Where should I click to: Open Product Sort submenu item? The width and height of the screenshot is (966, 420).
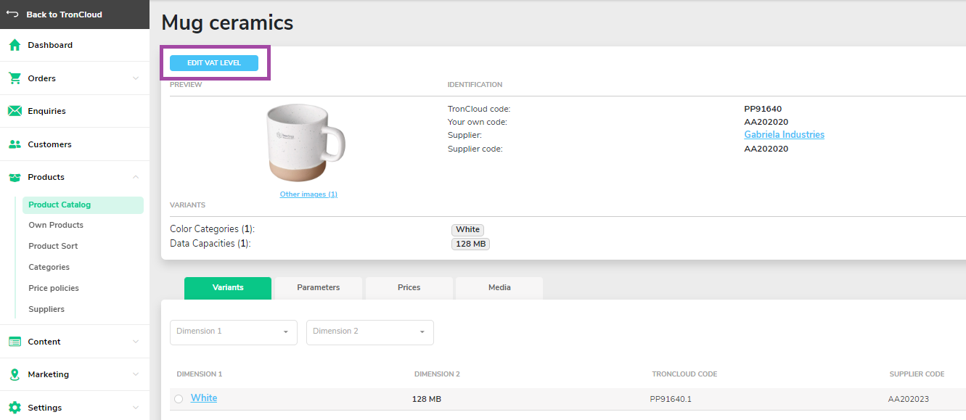(x=53, y=246)
